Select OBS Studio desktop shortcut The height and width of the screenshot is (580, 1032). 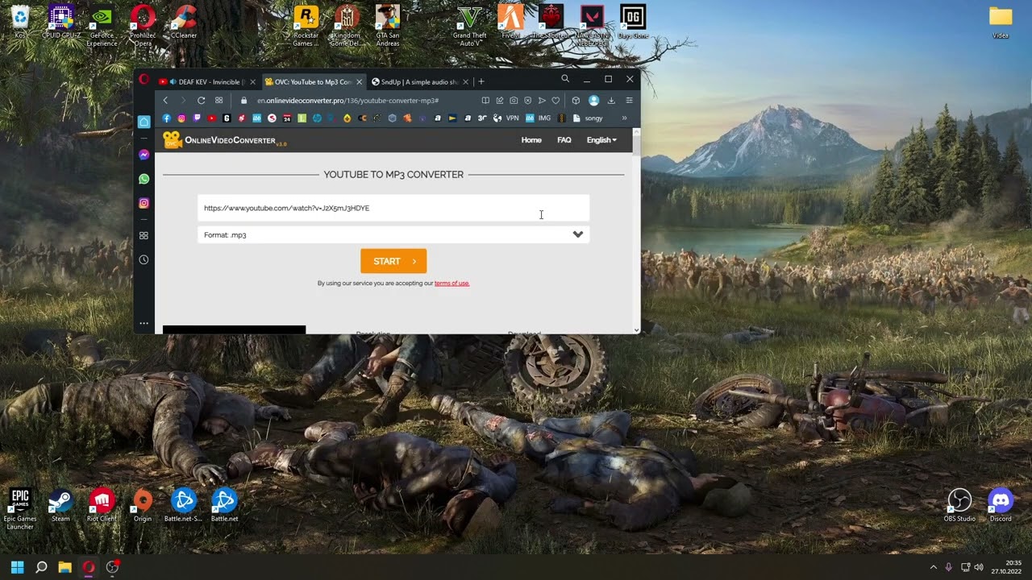pos(959,506)
